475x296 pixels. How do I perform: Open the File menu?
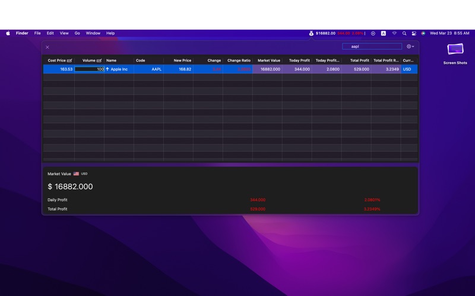tap(37, 33)
